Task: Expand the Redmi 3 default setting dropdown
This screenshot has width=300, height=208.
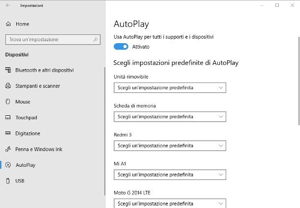Action: pyautogui.click(x=170, y=146)
